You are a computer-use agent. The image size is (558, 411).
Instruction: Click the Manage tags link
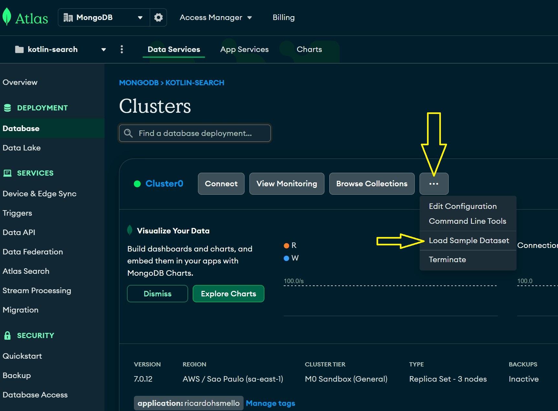270,403
